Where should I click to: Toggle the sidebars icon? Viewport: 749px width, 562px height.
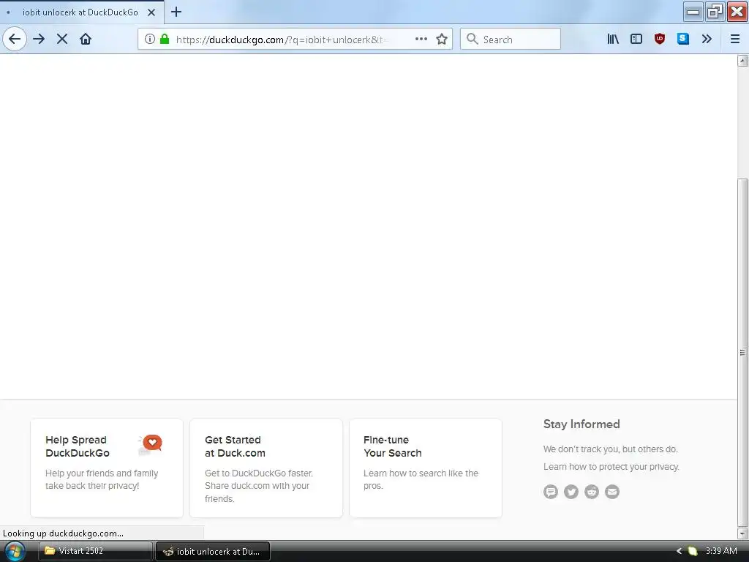636,39
